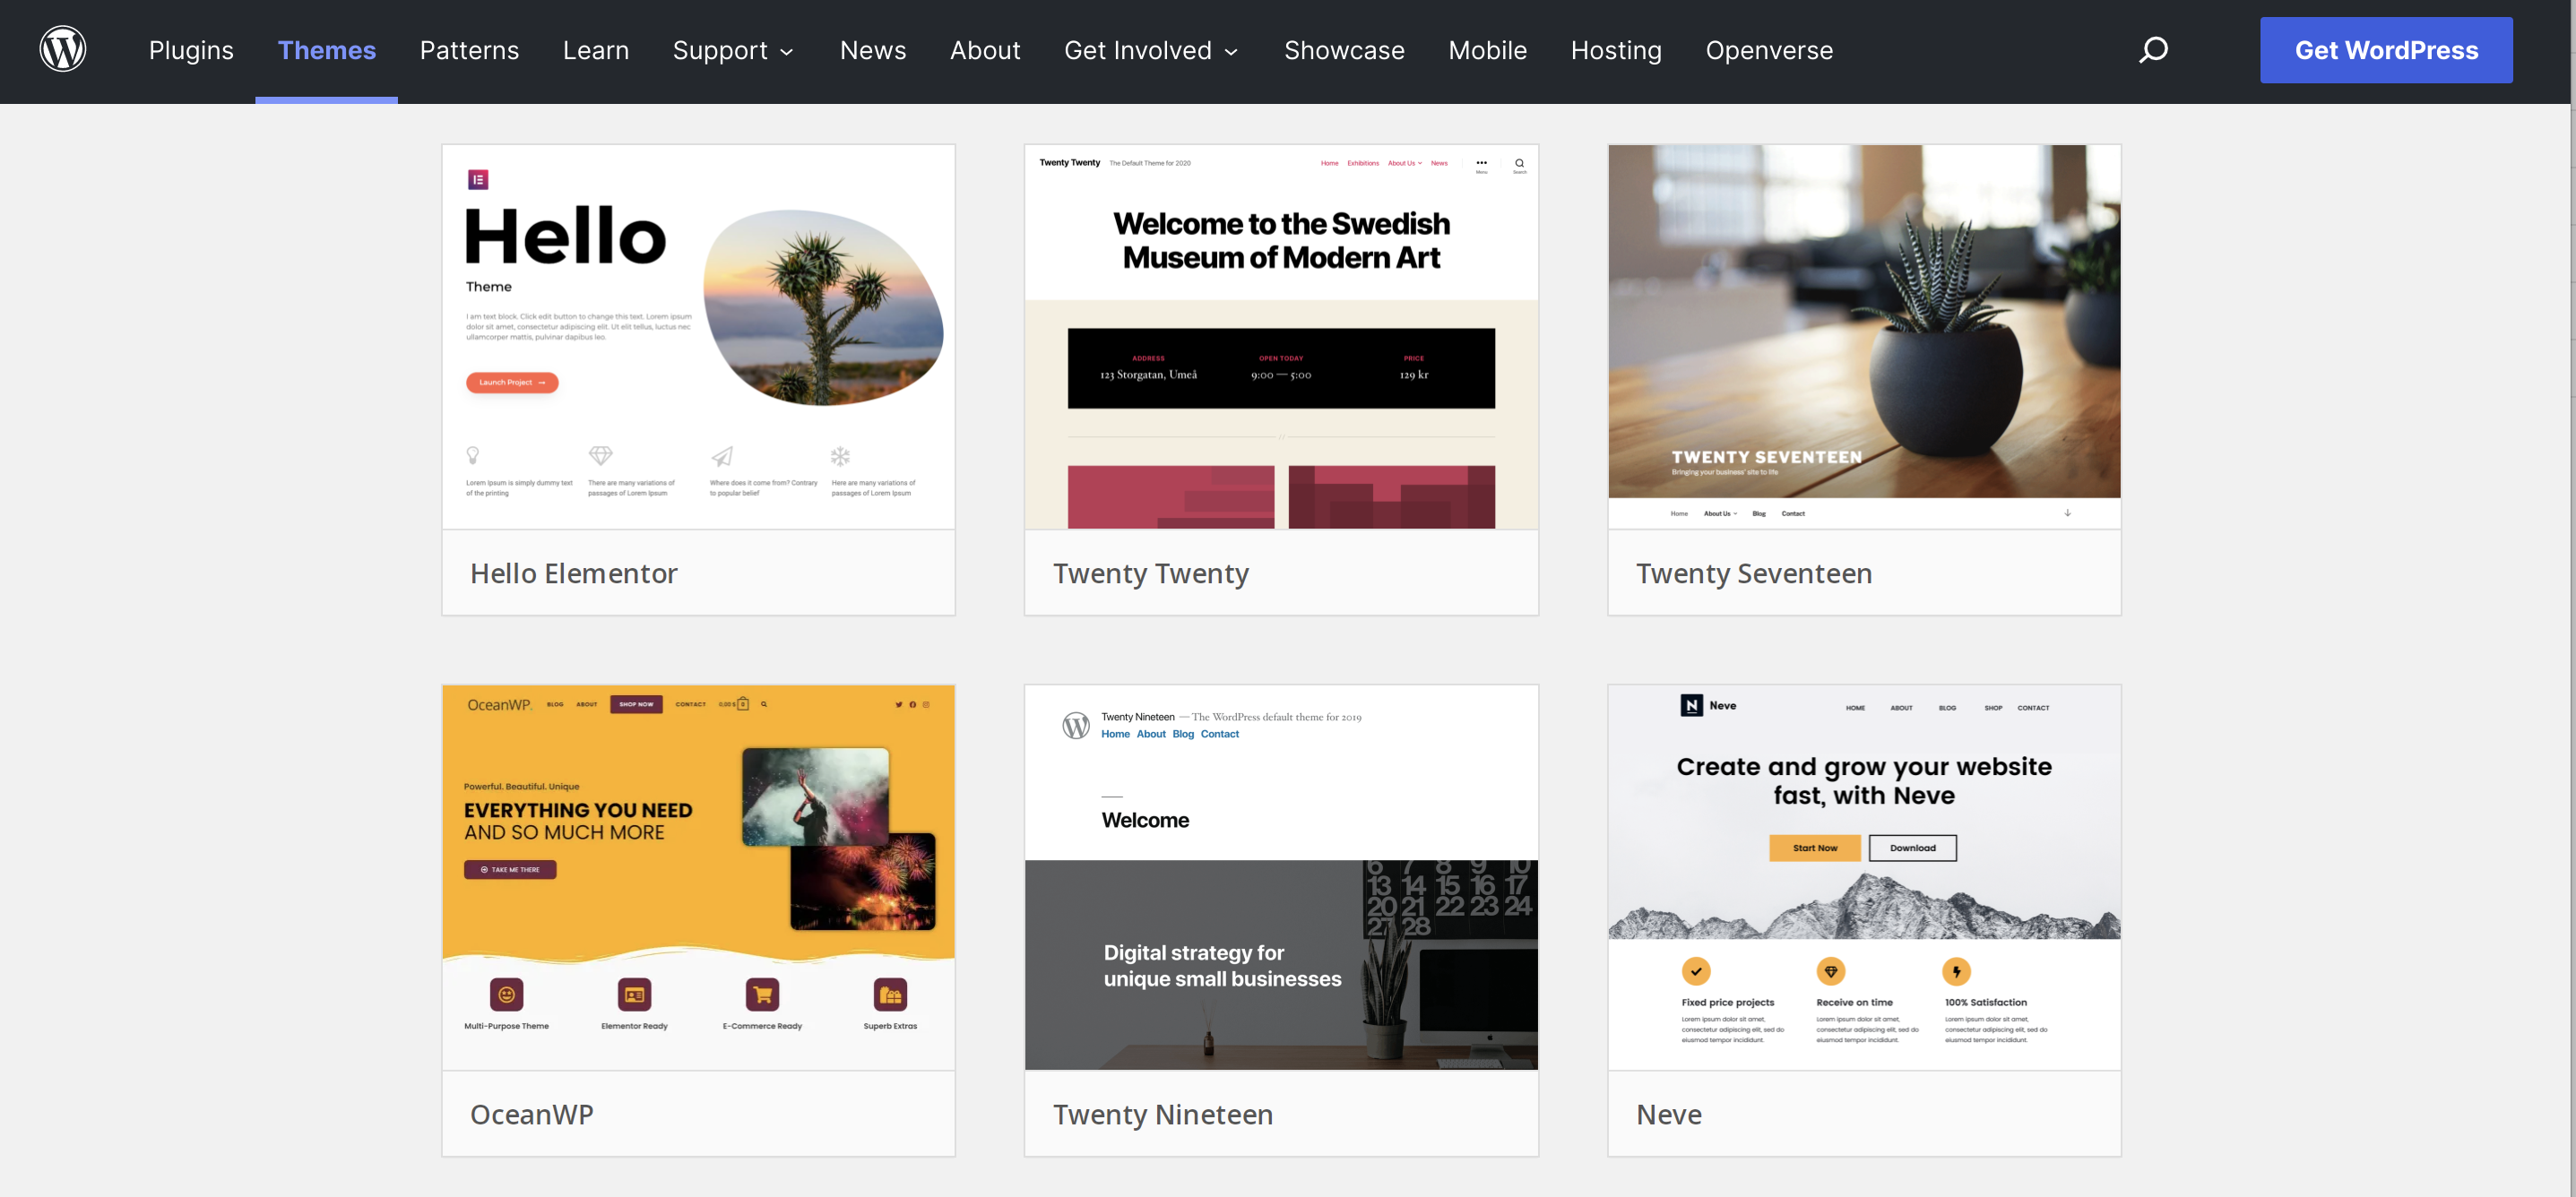Click the search icon top right
Screen dimensions: 2576x1197
click(x=2152, y=49)
